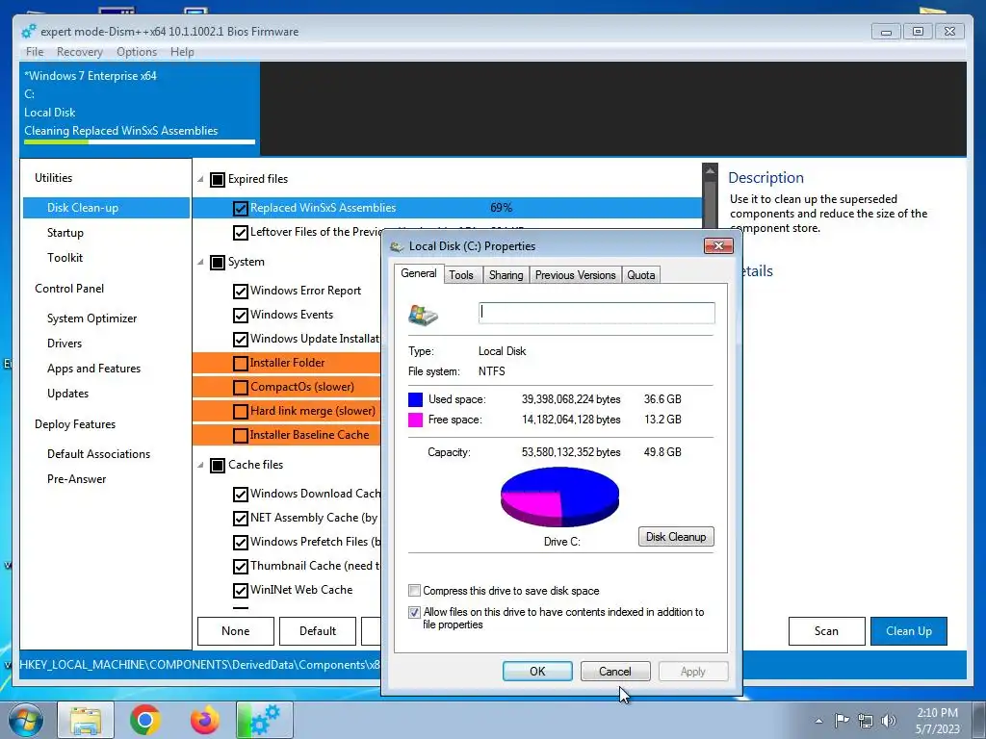Open File Explorer from the taskbar
Screen dimensions: 986x739
pos(86,720)
